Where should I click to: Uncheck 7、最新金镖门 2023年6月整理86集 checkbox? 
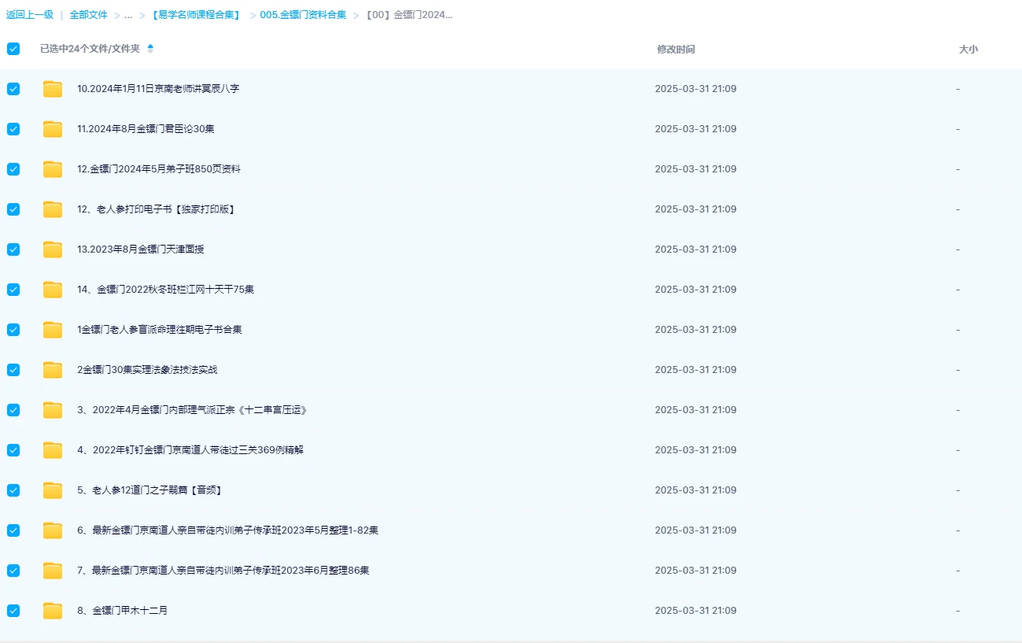coord(13,571)
